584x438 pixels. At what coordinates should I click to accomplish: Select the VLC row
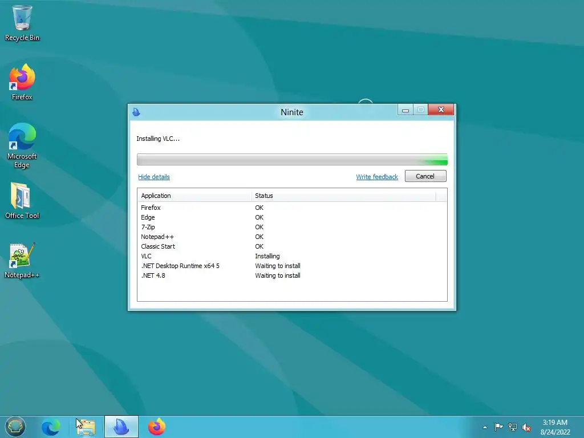point(292,256)
